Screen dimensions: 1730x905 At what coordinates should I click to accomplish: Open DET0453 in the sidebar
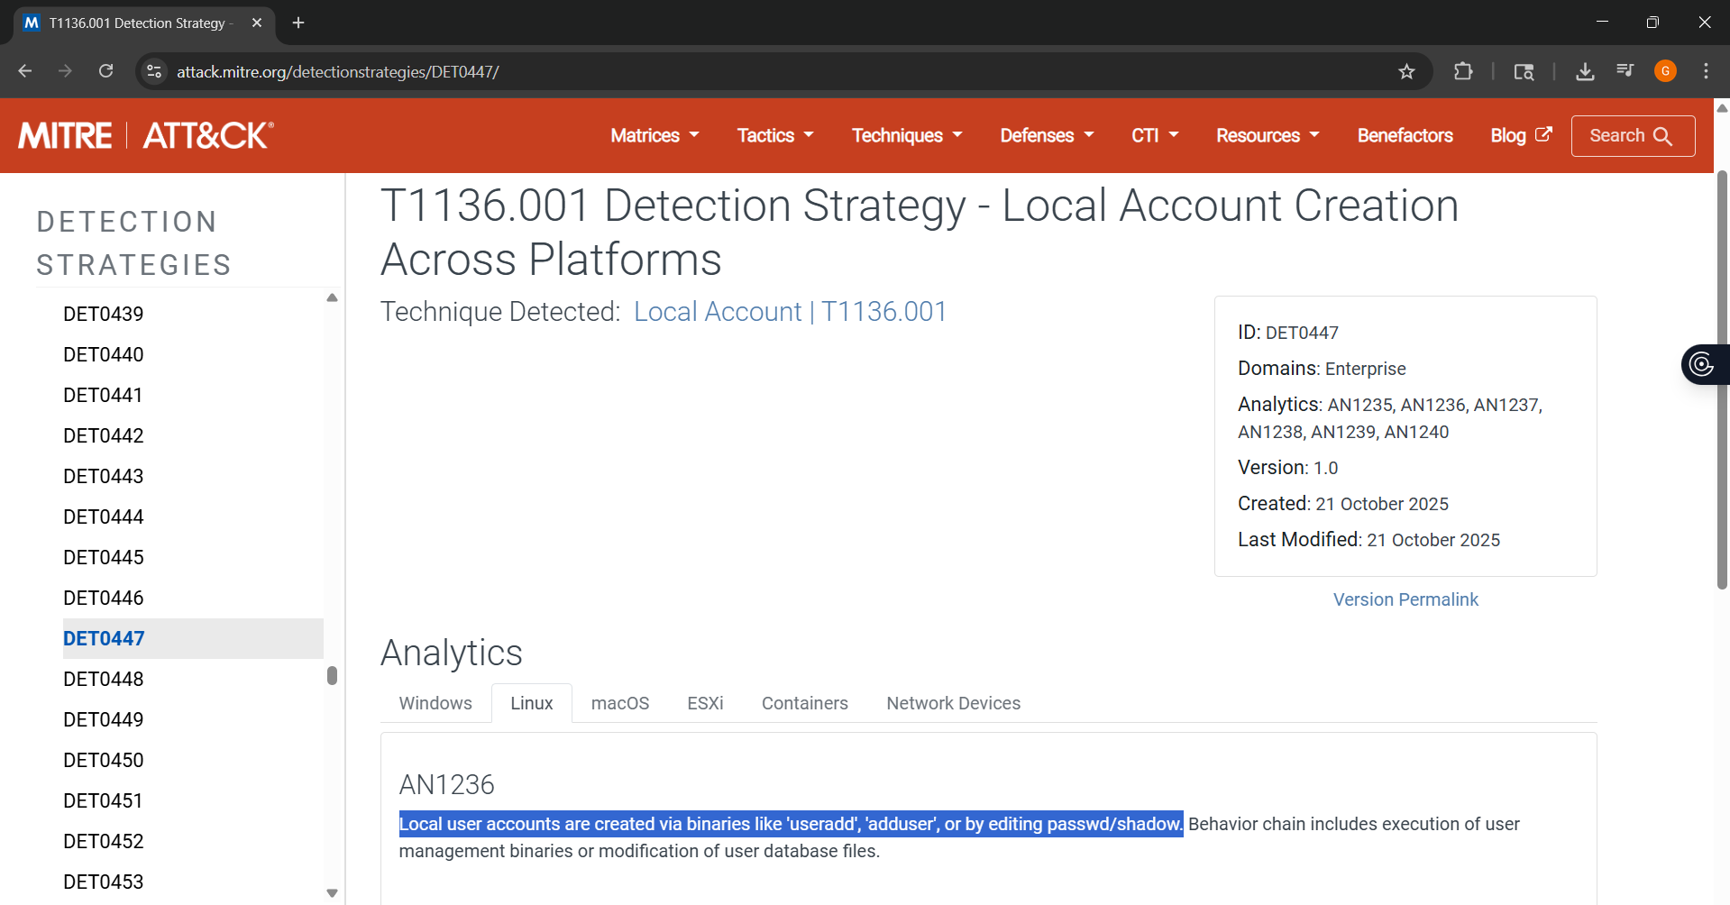[104, 882]
